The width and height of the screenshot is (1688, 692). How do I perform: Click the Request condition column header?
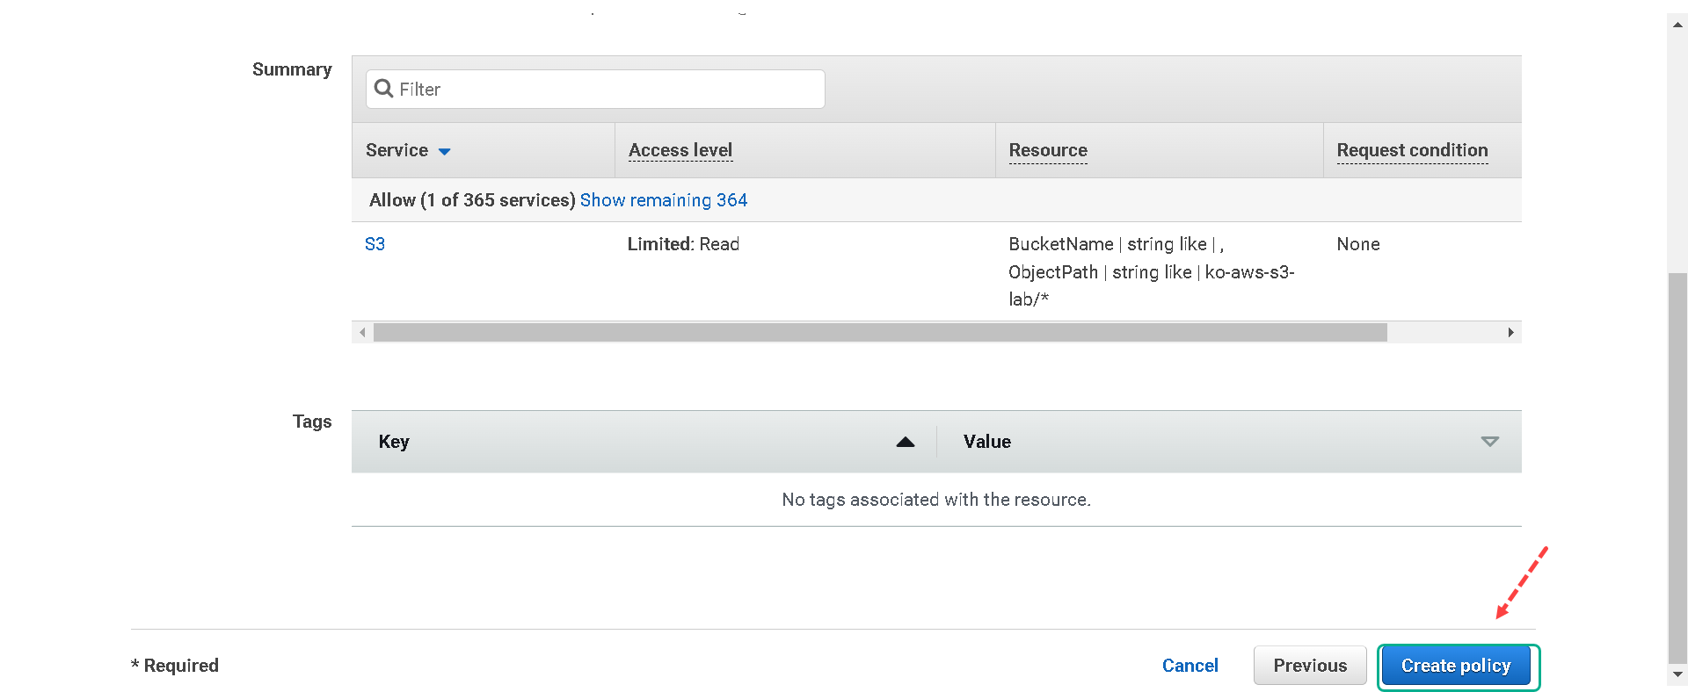pyautogui.click(x=1412, y=150)
